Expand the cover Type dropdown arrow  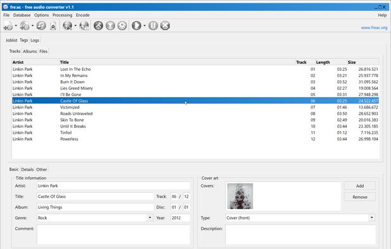[372, 217]
